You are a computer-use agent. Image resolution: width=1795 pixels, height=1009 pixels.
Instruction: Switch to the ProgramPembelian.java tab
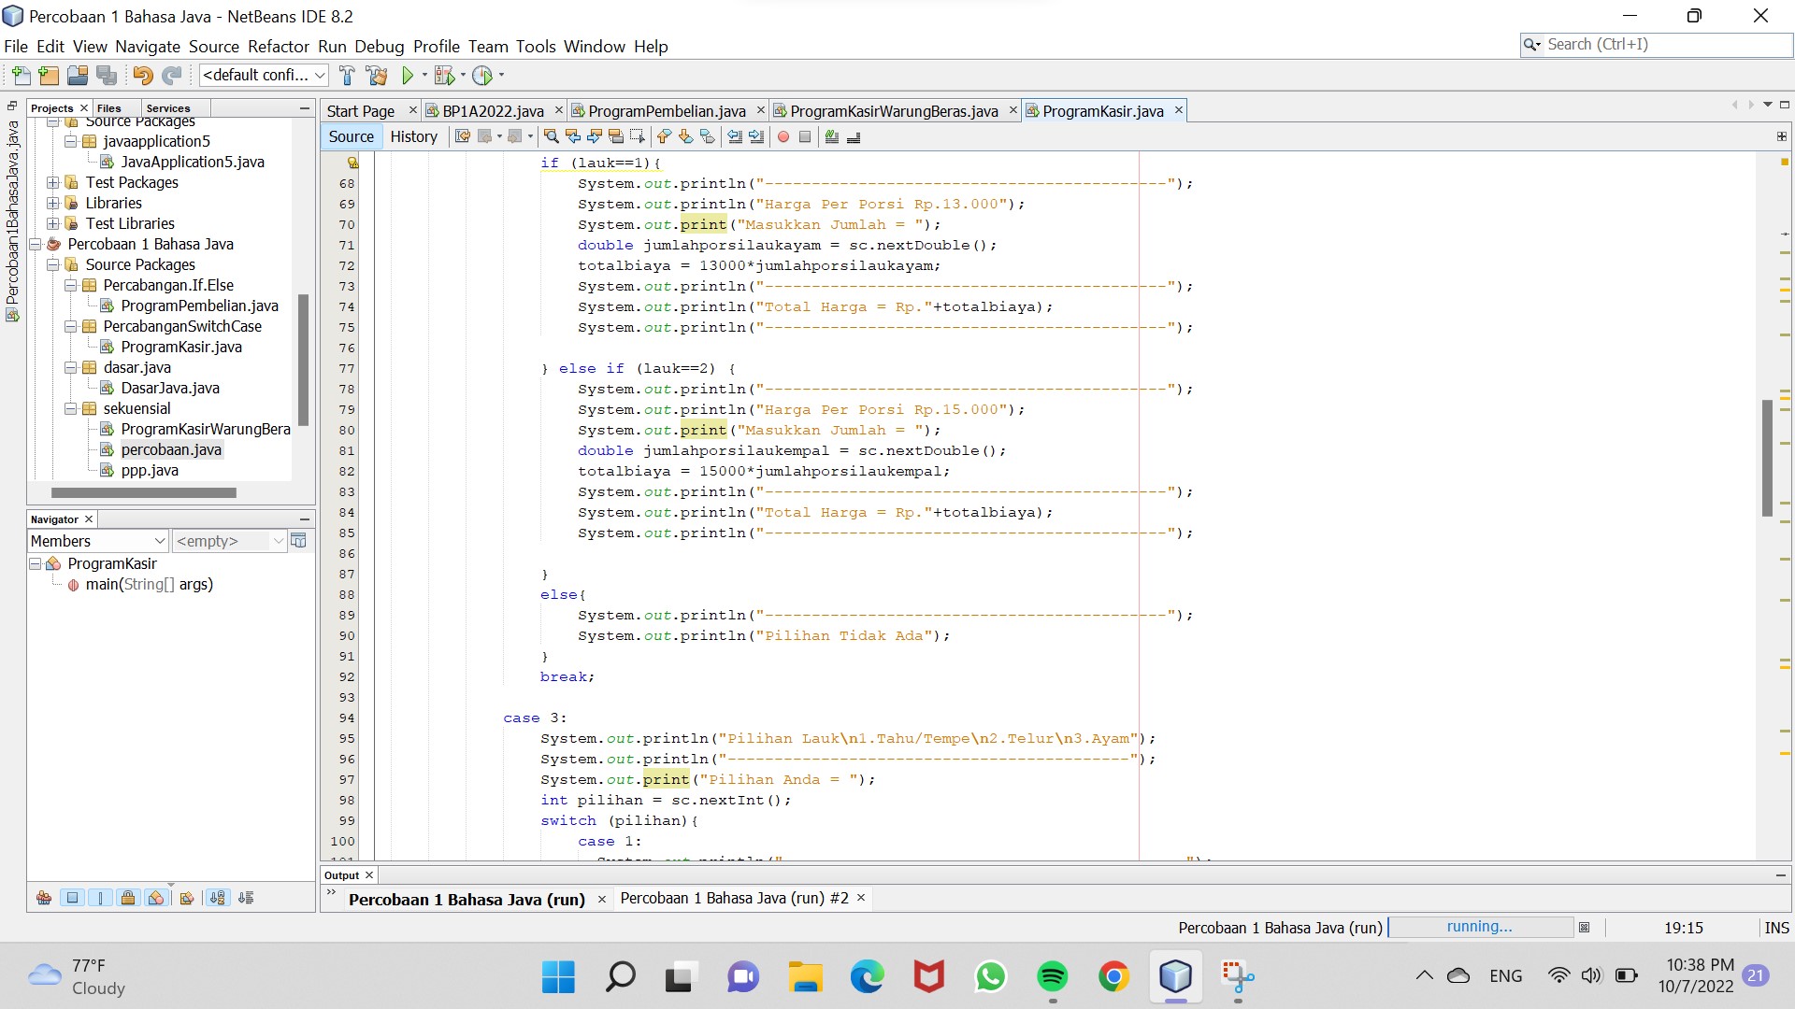tap(667, 111)
